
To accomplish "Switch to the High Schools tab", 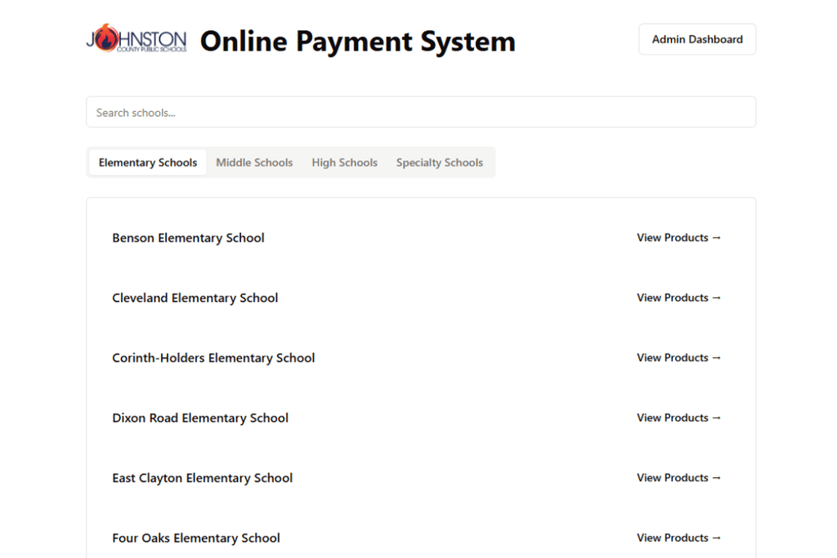I will click(344, 162).
